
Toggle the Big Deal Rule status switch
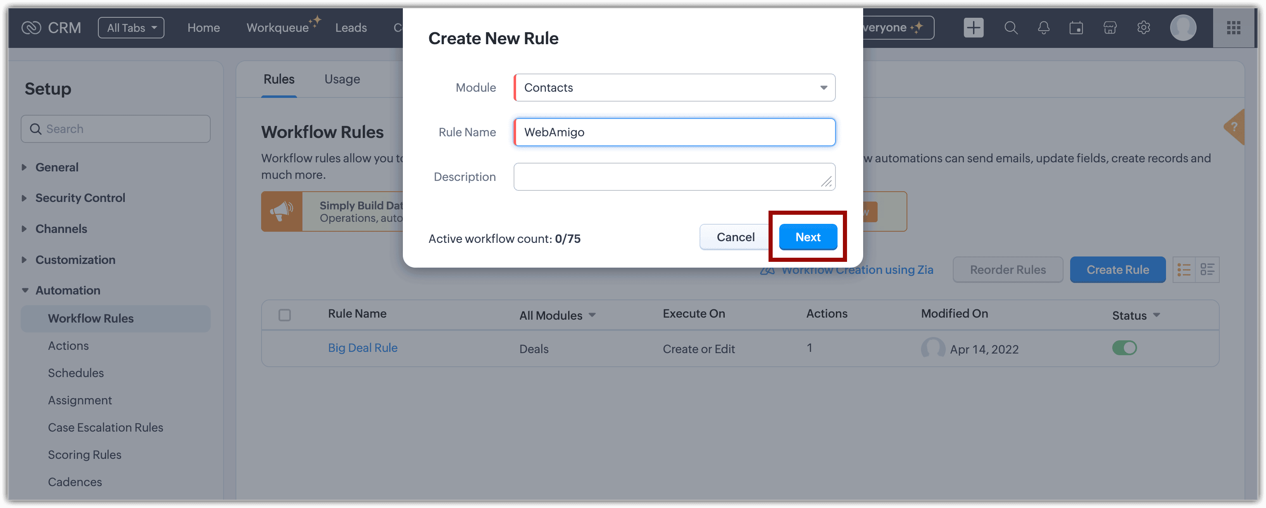point(1124,348)
